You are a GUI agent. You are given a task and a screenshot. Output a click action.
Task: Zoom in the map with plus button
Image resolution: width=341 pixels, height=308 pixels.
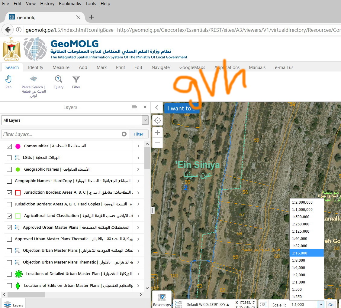click(157, 133)
